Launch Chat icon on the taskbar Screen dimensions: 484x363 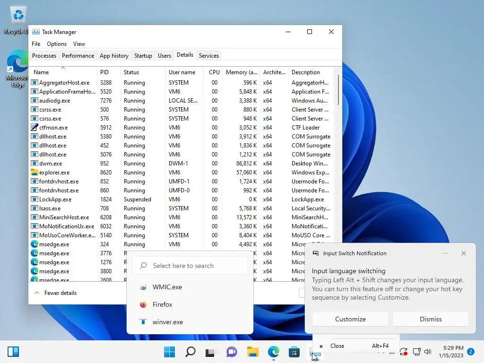click(x=232, y=352)
